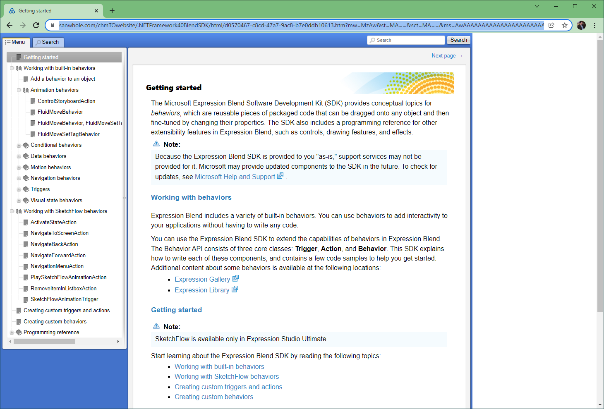Expand Navigation behaviors node
The height and width of the screenshot is (409, 604).
(x=19, y=179)
